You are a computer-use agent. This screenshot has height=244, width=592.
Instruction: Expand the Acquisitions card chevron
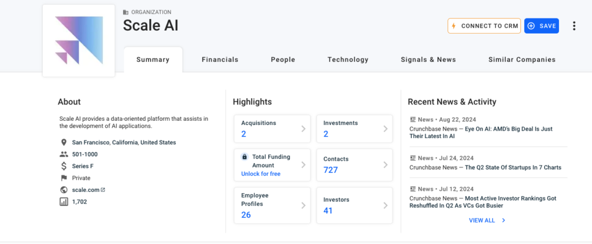pos(303,129)
